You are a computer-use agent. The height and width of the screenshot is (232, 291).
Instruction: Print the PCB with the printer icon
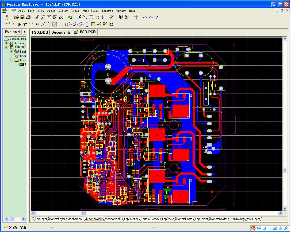click(28, 17)
